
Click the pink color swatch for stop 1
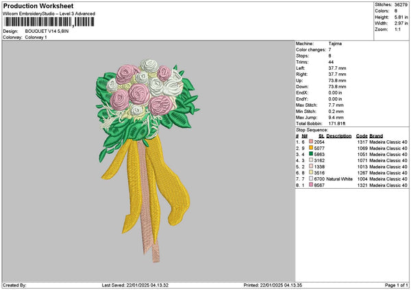(x=311, y=142)
